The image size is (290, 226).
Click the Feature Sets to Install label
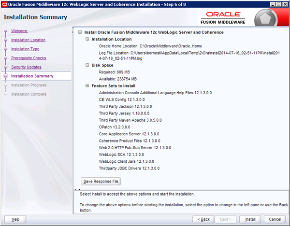click(114, 86)
